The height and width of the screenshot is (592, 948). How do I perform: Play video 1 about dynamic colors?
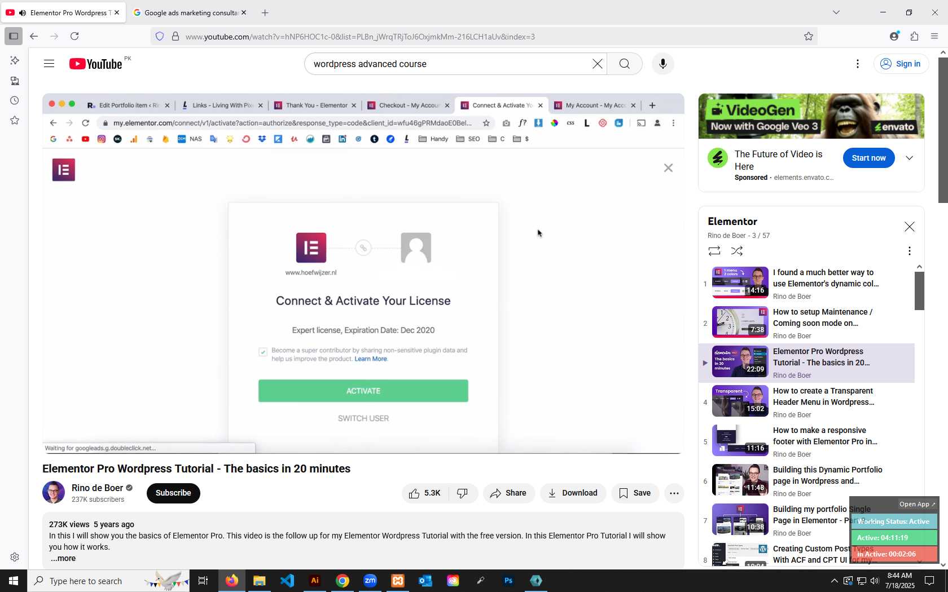coord(806,284)
